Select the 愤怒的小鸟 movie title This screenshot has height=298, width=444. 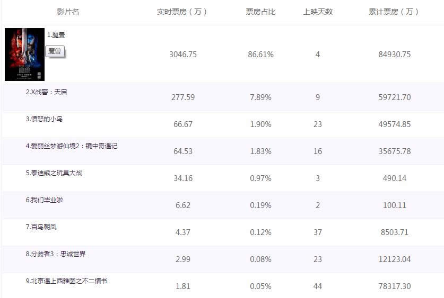pyautogui.click(x=45, y=119)
